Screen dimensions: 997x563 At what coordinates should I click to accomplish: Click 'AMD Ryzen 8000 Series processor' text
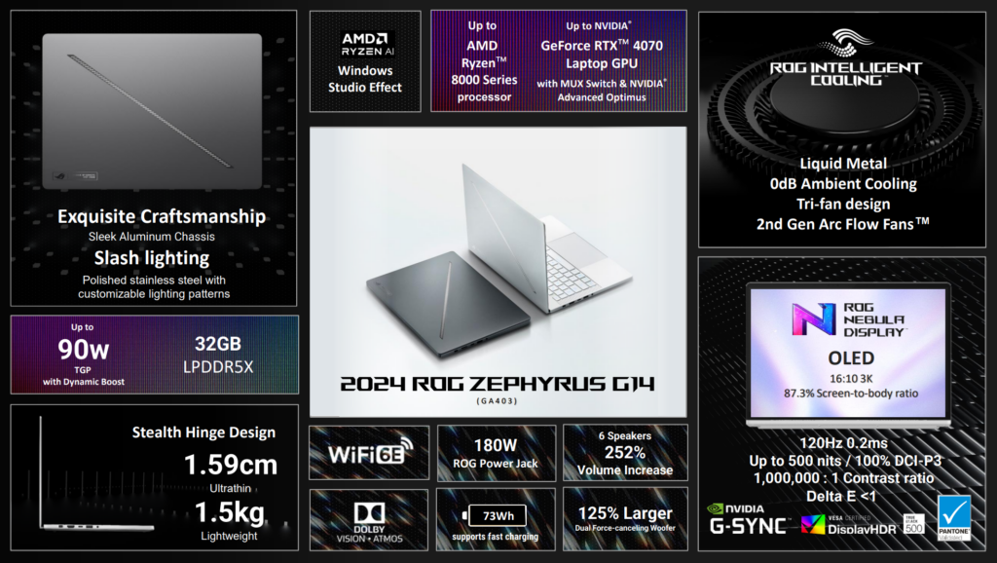(x=483, y=71)
